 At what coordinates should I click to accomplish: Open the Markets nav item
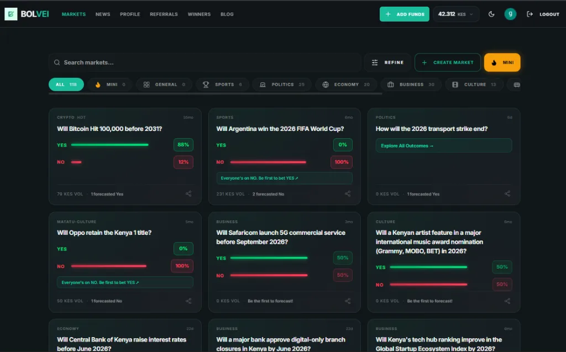(x=74, y=14)
